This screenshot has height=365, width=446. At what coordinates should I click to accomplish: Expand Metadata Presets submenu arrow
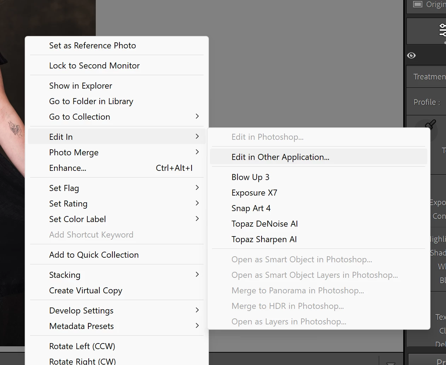point(197,325)
